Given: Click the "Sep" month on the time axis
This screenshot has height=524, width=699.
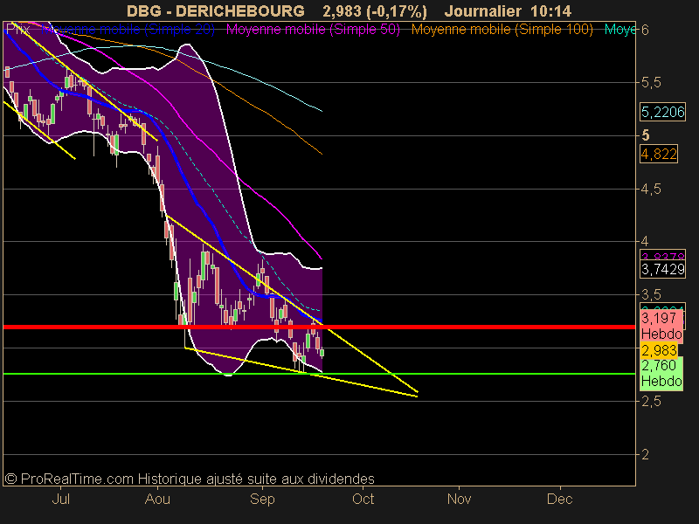Looking at the screenshot, I should [x=262, y=499].
